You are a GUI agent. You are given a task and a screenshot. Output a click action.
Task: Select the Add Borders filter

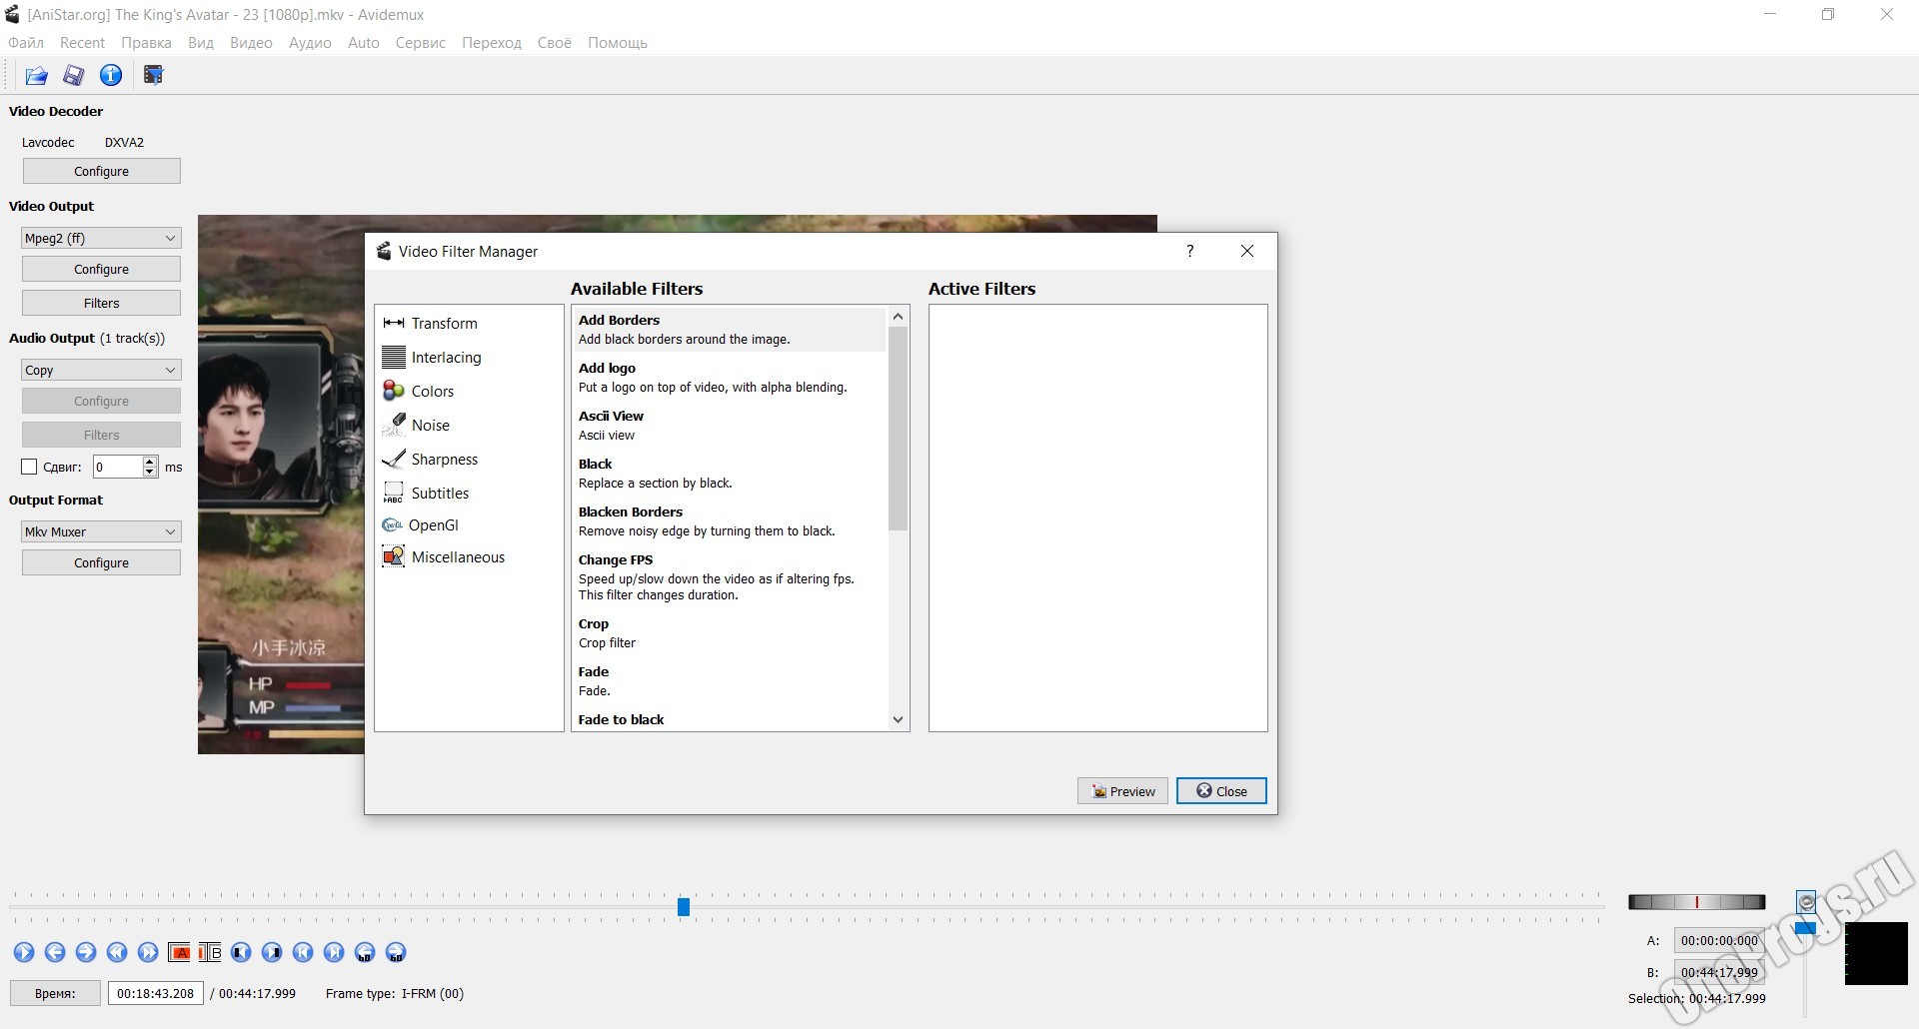[730, 329]
